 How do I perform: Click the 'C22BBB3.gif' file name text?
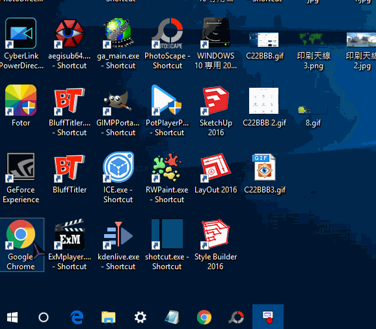coord(265,190)
